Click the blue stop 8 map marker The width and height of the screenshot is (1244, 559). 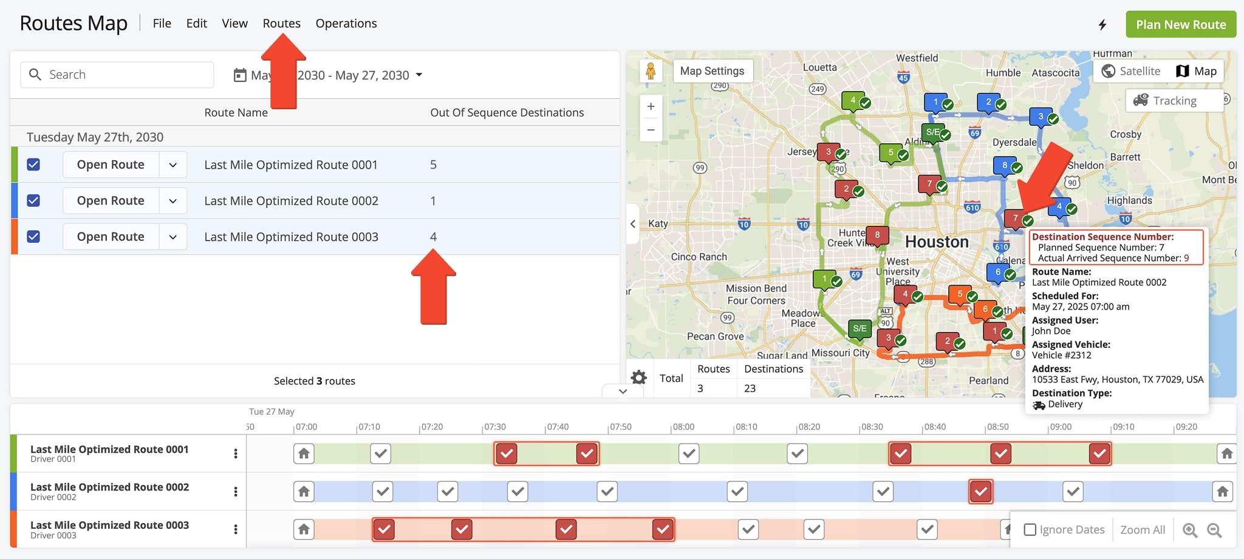[1005, 166]
